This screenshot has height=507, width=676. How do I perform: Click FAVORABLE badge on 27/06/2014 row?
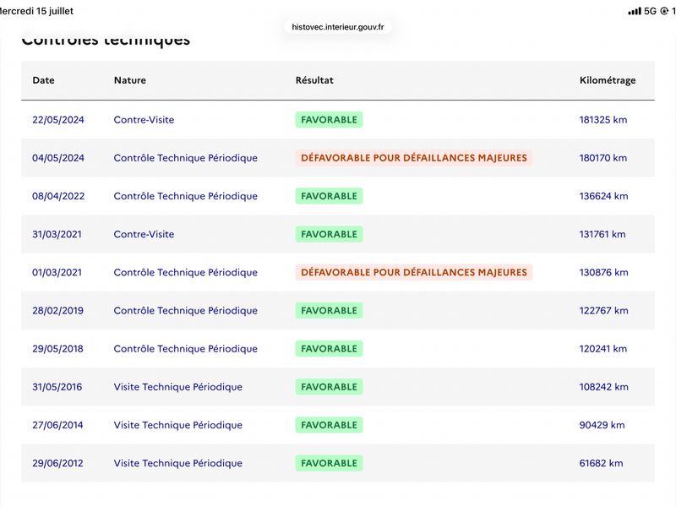329,425
